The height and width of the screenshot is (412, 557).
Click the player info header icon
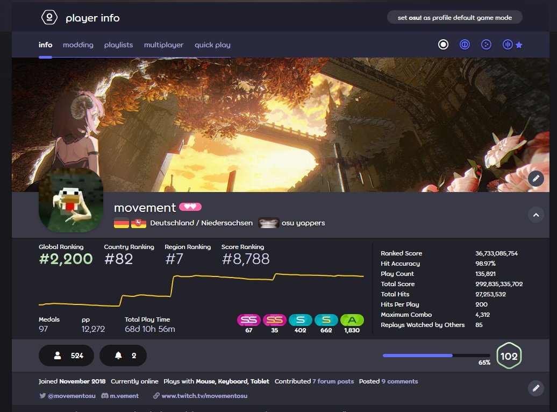click(x=49, y=17)
